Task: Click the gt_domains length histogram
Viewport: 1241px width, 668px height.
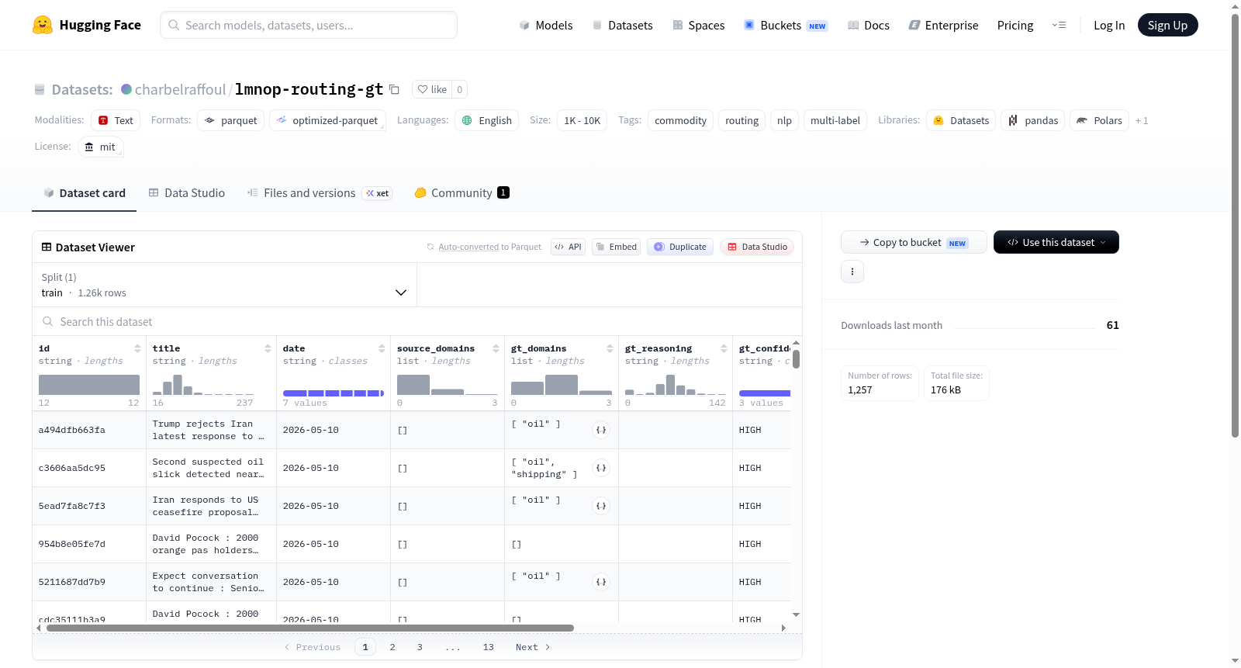Action: [562, 384]
